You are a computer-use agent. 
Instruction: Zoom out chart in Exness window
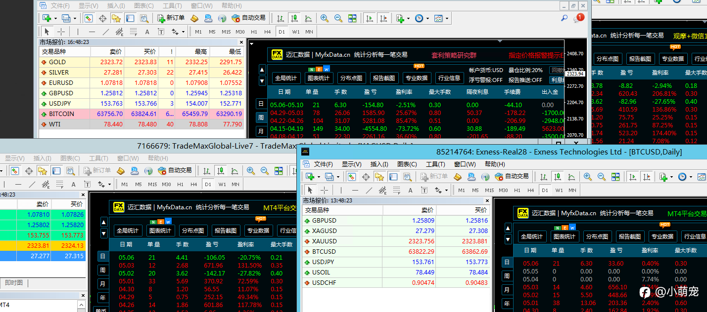(602, 176)
